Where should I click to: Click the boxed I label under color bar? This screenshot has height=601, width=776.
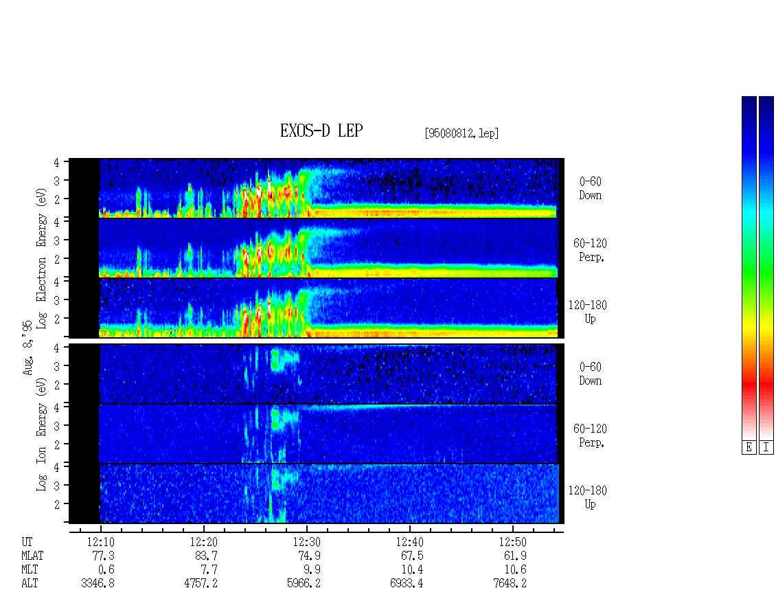click(x=766, y=447)
